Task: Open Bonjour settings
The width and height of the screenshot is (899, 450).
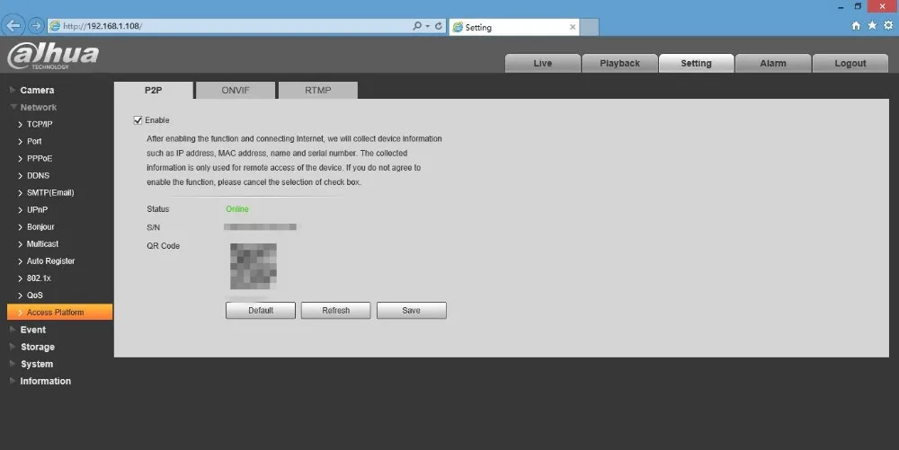Action: tap(40, 226)
